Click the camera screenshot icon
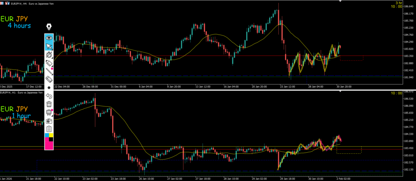This screenshot has height=181, width=416. click(50, 121)
